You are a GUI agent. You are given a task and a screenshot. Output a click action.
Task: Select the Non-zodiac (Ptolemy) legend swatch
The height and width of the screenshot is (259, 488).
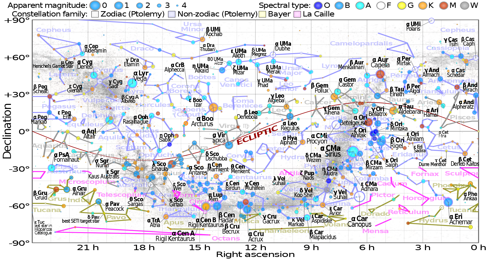(172, 14)
